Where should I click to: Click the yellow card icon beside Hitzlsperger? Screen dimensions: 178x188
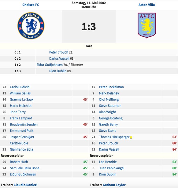pyautogui.click(x=131, y=137)
